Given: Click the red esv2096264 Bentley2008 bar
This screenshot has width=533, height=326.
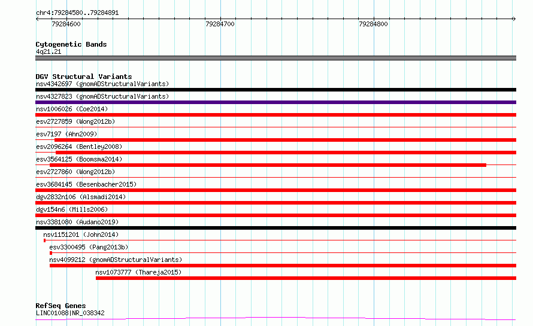Looking at the screenshot, I should pyautogui.click(x=286, y=153).
